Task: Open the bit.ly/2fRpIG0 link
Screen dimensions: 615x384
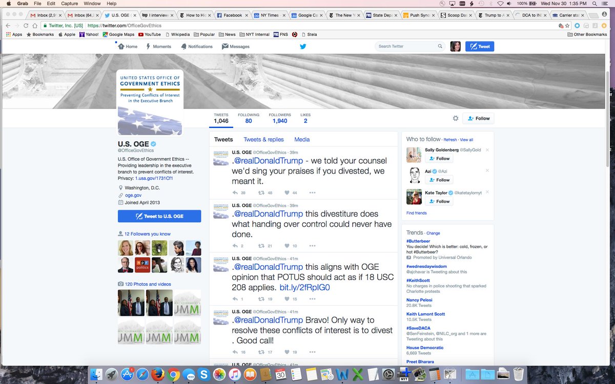Action: point(304,288)
